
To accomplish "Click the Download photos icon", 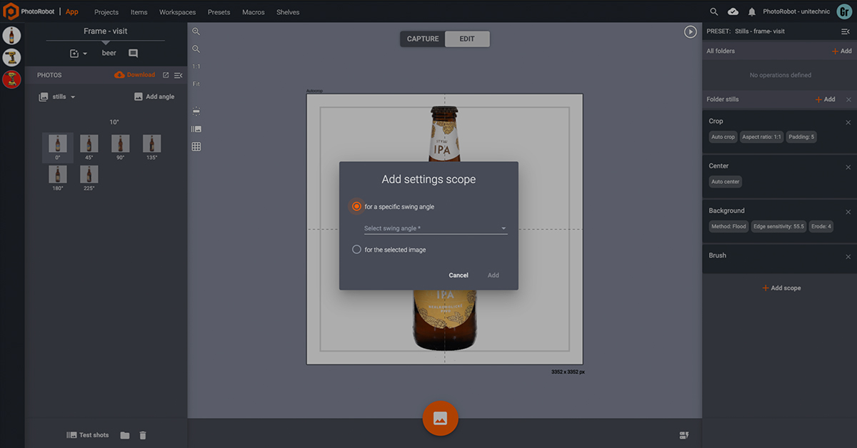I will pos(135,74).
